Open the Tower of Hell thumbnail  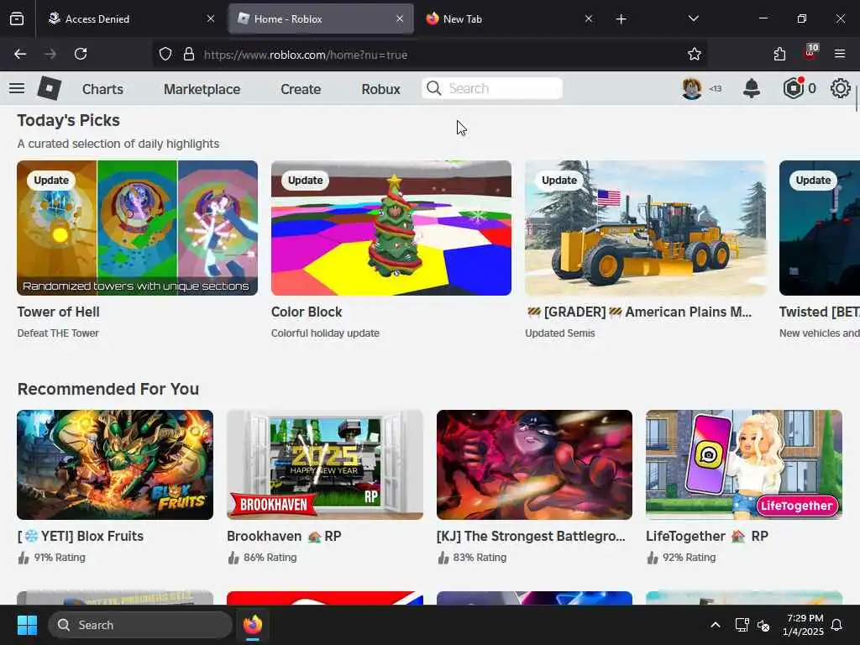tap(137, 228)
